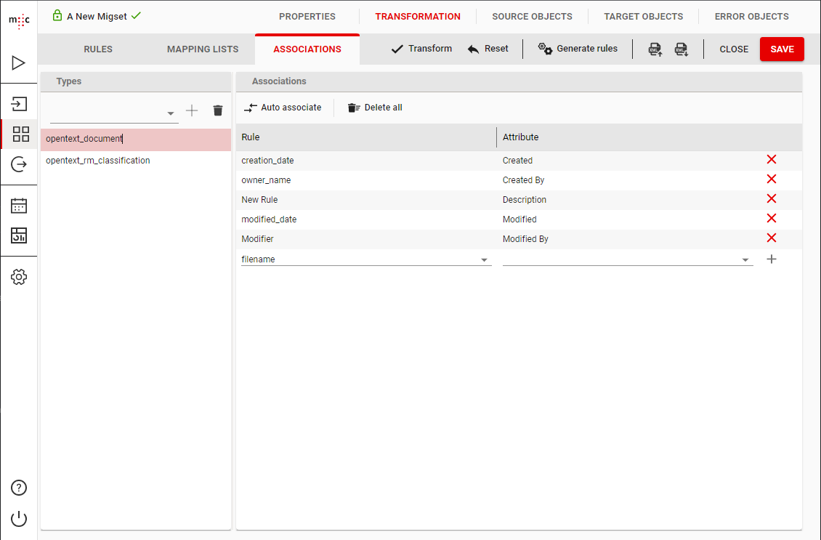
Task: Remove the creation_date association
Action: click(x=772, y=160)
